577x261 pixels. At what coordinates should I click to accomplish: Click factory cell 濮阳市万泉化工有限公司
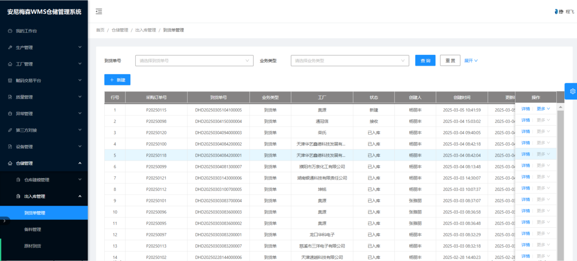pos(322,166)
